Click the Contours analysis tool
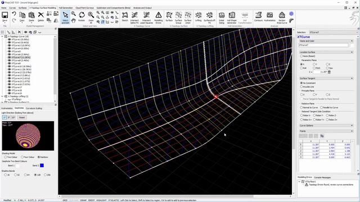Screen dimensions: 360x202 click(258, 15)
